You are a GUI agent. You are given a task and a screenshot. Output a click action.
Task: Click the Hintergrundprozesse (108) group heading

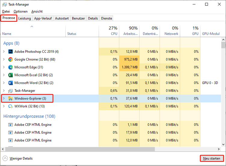(29, 116)
